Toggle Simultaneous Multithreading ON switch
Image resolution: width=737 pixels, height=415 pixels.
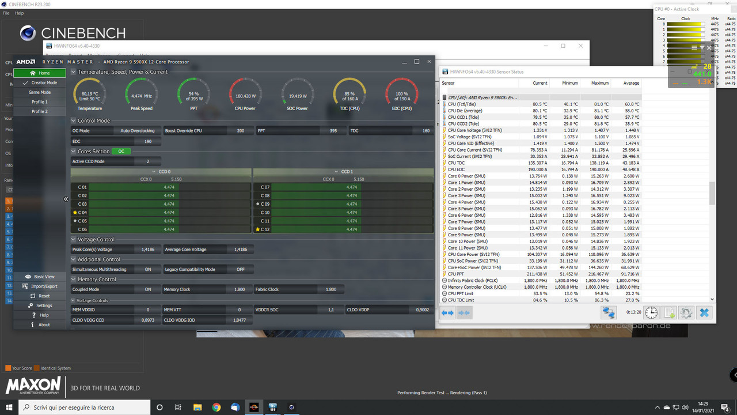(148, 269)
